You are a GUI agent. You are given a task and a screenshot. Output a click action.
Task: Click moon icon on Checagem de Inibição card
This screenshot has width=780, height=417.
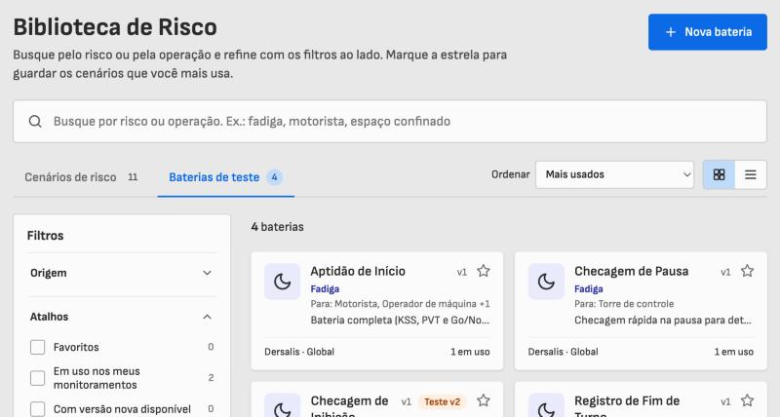tap(283, 406)
